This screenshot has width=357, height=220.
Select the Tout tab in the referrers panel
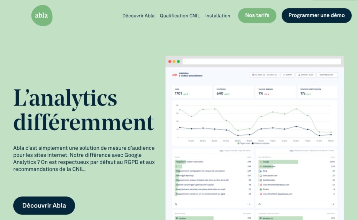click(291, 151)
